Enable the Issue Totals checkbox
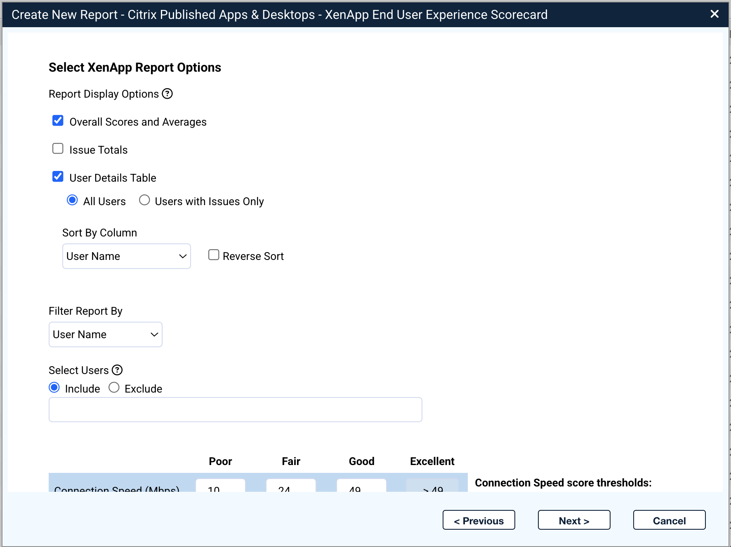This screenshot has width=731, height=547. pos(58,149)
